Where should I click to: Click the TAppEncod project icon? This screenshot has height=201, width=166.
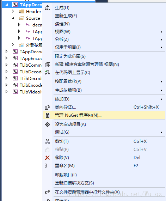pos(15,58)
